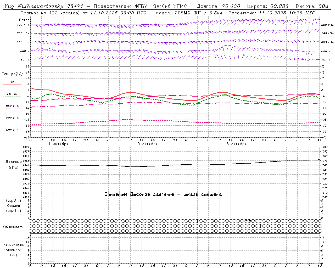
Task: Click the computed time Рассчитано: 11.10.2025 10:38 UTC
Action: [272, 13]
